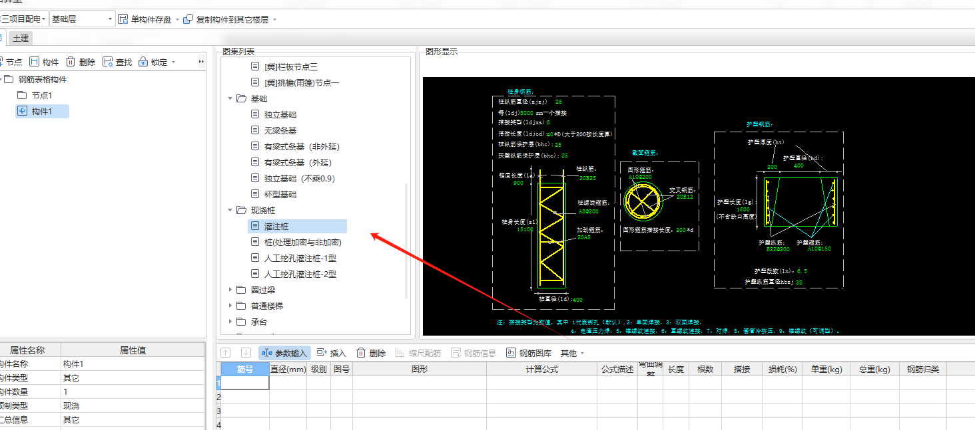Open the 单构件存盘 dropdown arrow
This screenshot has width=975, height=430.
pos(177,20)
